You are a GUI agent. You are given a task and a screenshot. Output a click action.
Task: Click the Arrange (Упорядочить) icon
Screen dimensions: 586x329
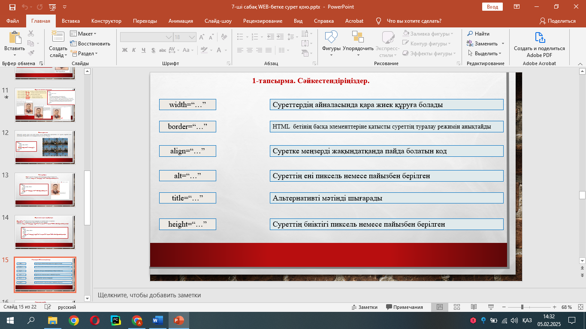358,39
